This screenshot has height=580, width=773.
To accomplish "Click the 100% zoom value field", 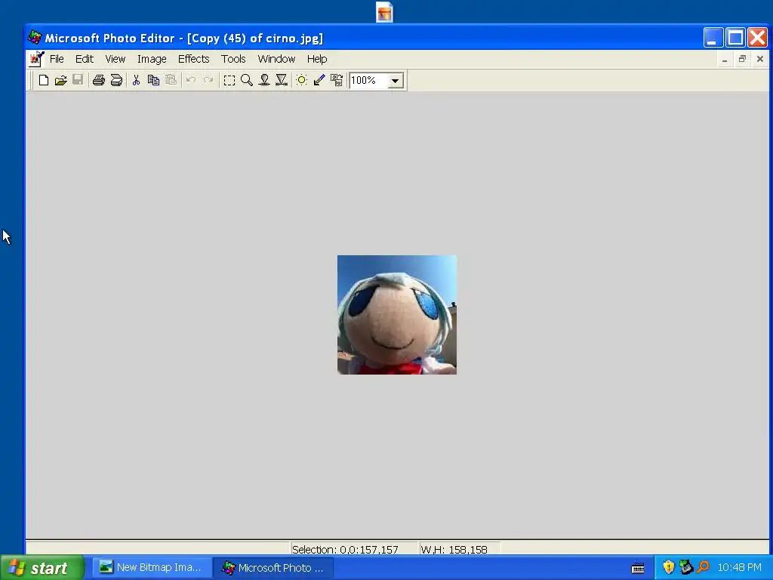I will [368, 80].
